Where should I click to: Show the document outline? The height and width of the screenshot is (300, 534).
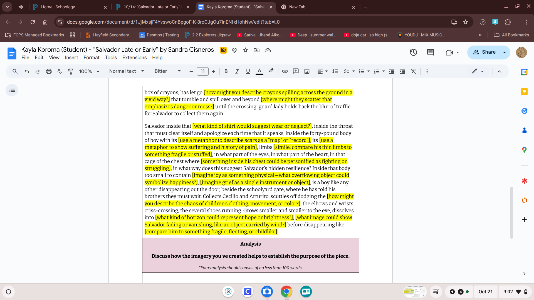click(12, 90)
